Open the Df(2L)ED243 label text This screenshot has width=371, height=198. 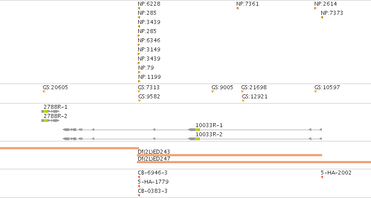coord(154,152)
